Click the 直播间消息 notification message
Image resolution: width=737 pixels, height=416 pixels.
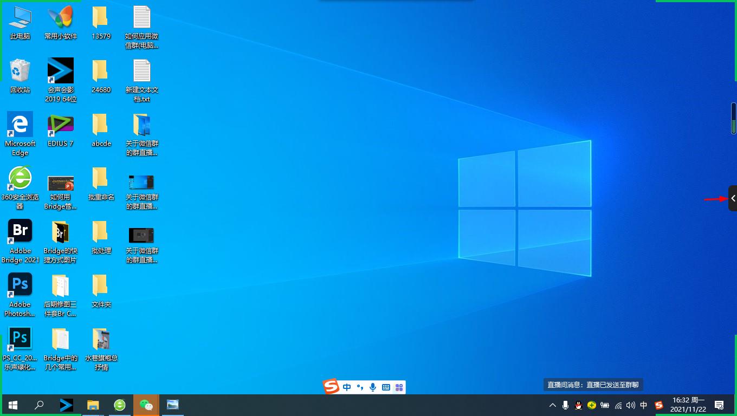(593, 385)
